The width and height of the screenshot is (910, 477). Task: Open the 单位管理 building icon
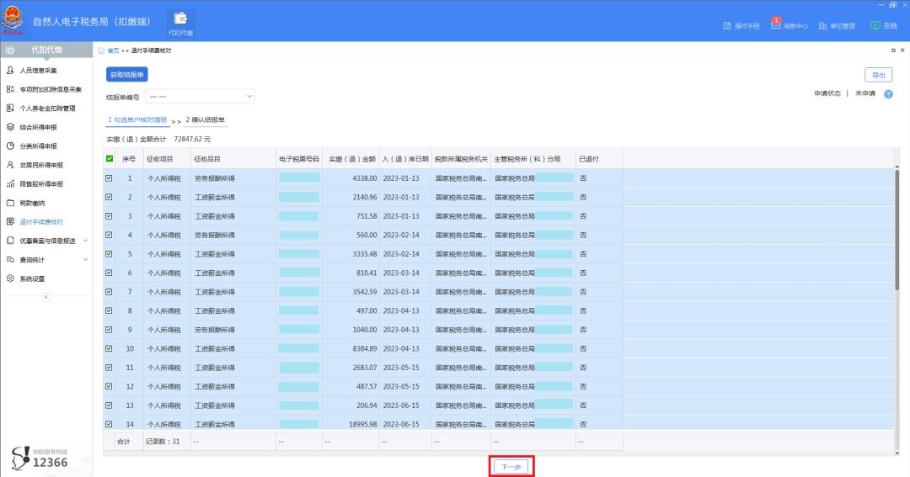click(822, 26)
